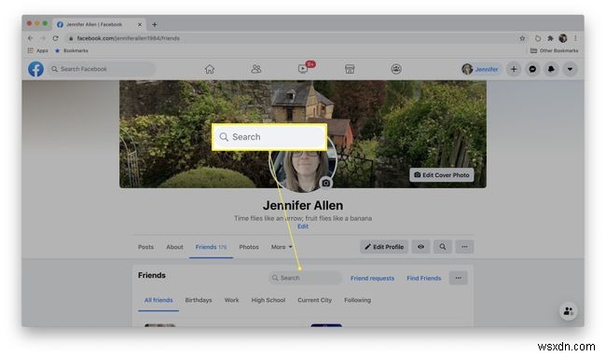Screen dimensions: 606x356
Task: Click the Search Facebook field
Action: [102, 69]
